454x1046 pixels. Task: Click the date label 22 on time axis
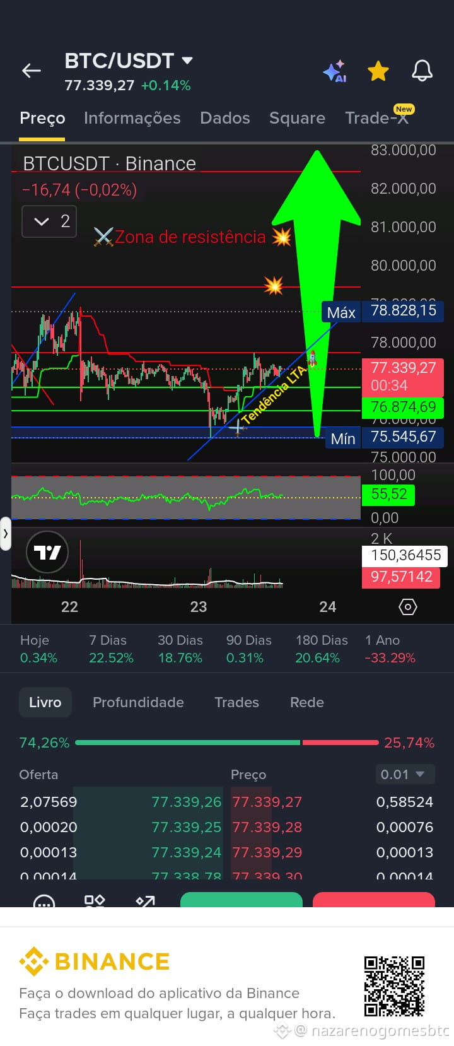click(x=69, y=607)
